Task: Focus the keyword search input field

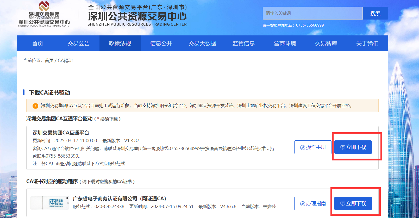Action: coord(312,13)
